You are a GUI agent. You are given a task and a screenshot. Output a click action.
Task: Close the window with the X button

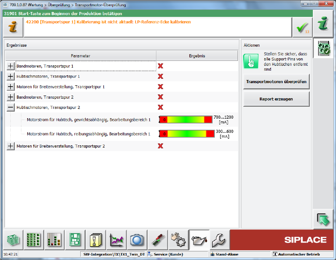click(x=326, y=4)
